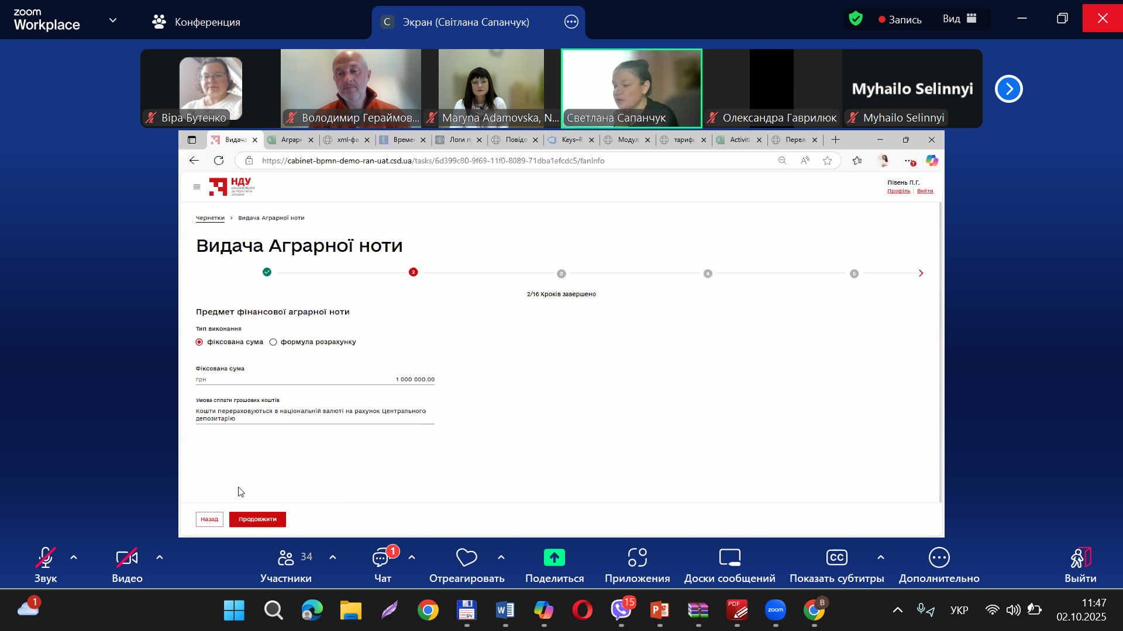This screenshot has width=1123, height=631.
Task: Click step 3 in the progress stepper
Action: tap(561, 273)
